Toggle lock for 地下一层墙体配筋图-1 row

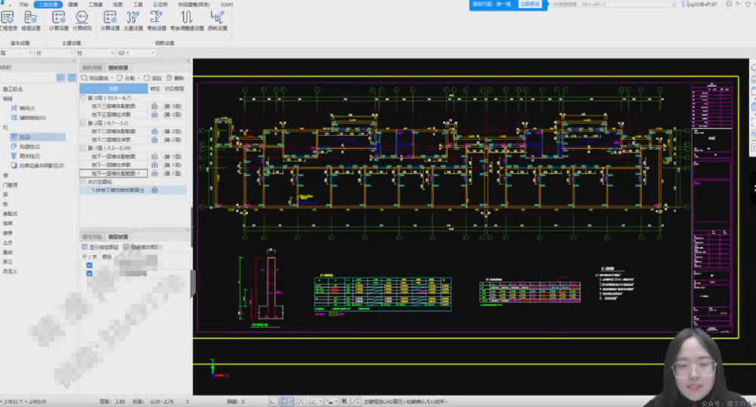(x=154, y=174)
